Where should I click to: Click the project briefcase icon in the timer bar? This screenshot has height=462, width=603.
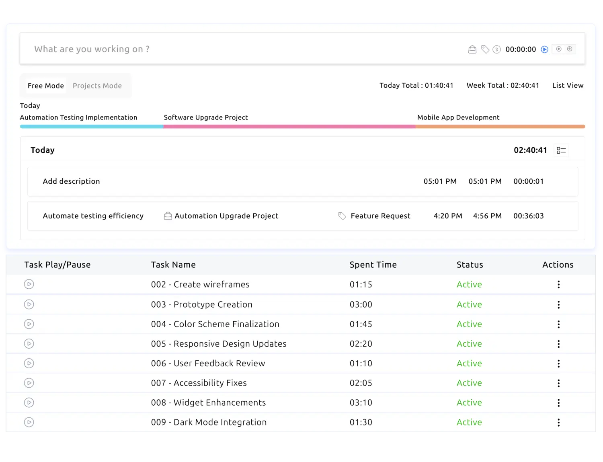click(x=472, y=49)
